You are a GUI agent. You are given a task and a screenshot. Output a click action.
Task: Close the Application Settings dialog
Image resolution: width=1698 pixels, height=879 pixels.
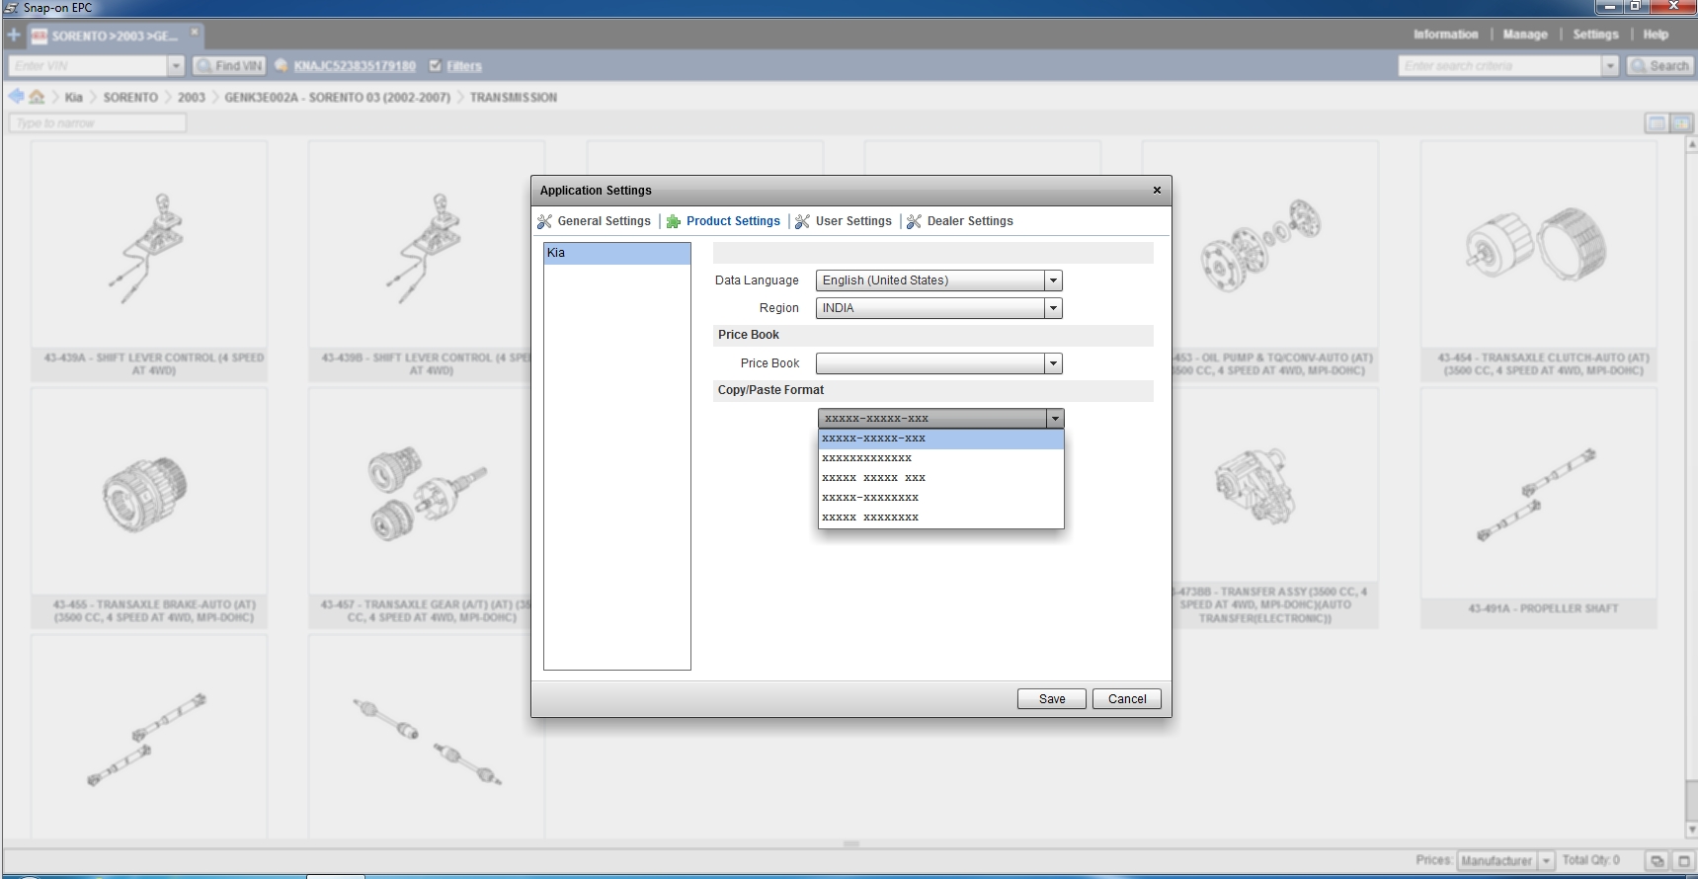click(1157, 191)
